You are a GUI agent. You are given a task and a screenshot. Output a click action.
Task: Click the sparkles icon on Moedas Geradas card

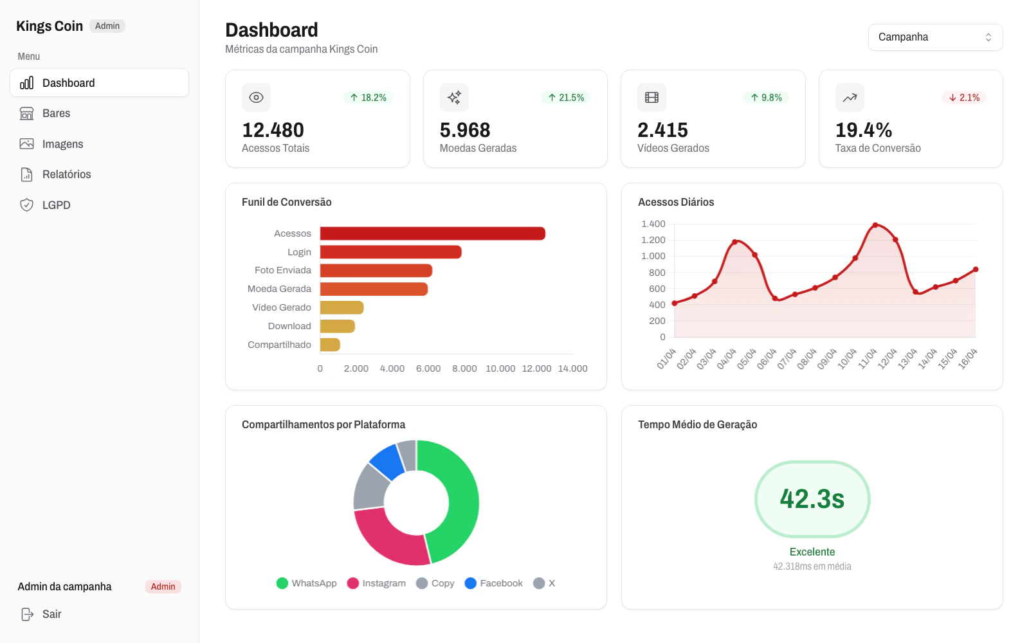click(x=454, y=98)
